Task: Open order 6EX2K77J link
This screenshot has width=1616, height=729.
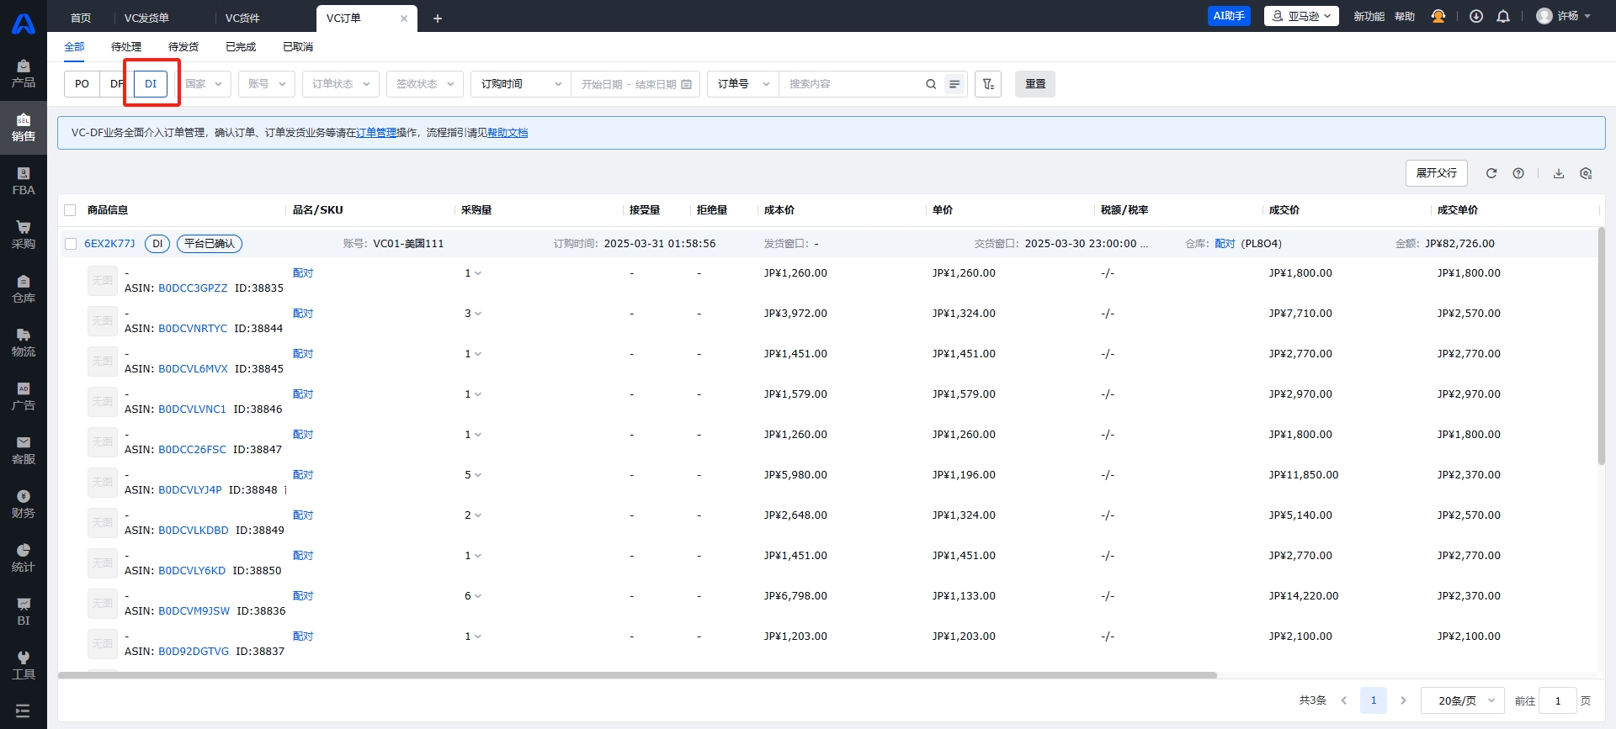Action: tap(109, 244)
